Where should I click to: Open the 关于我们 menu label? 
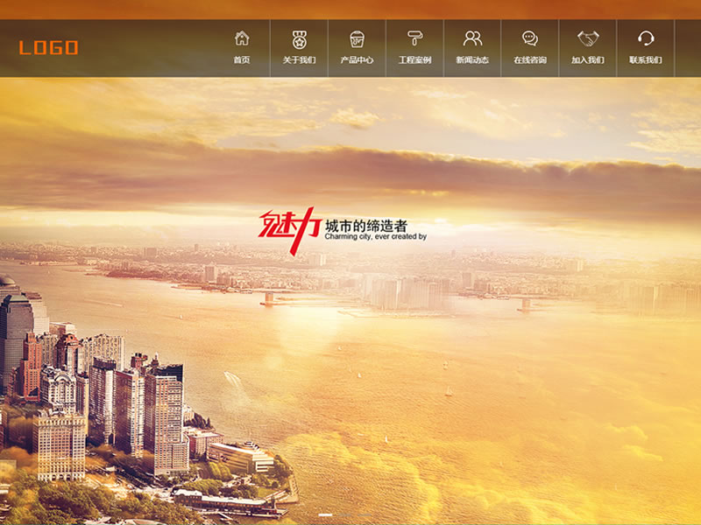299,59
